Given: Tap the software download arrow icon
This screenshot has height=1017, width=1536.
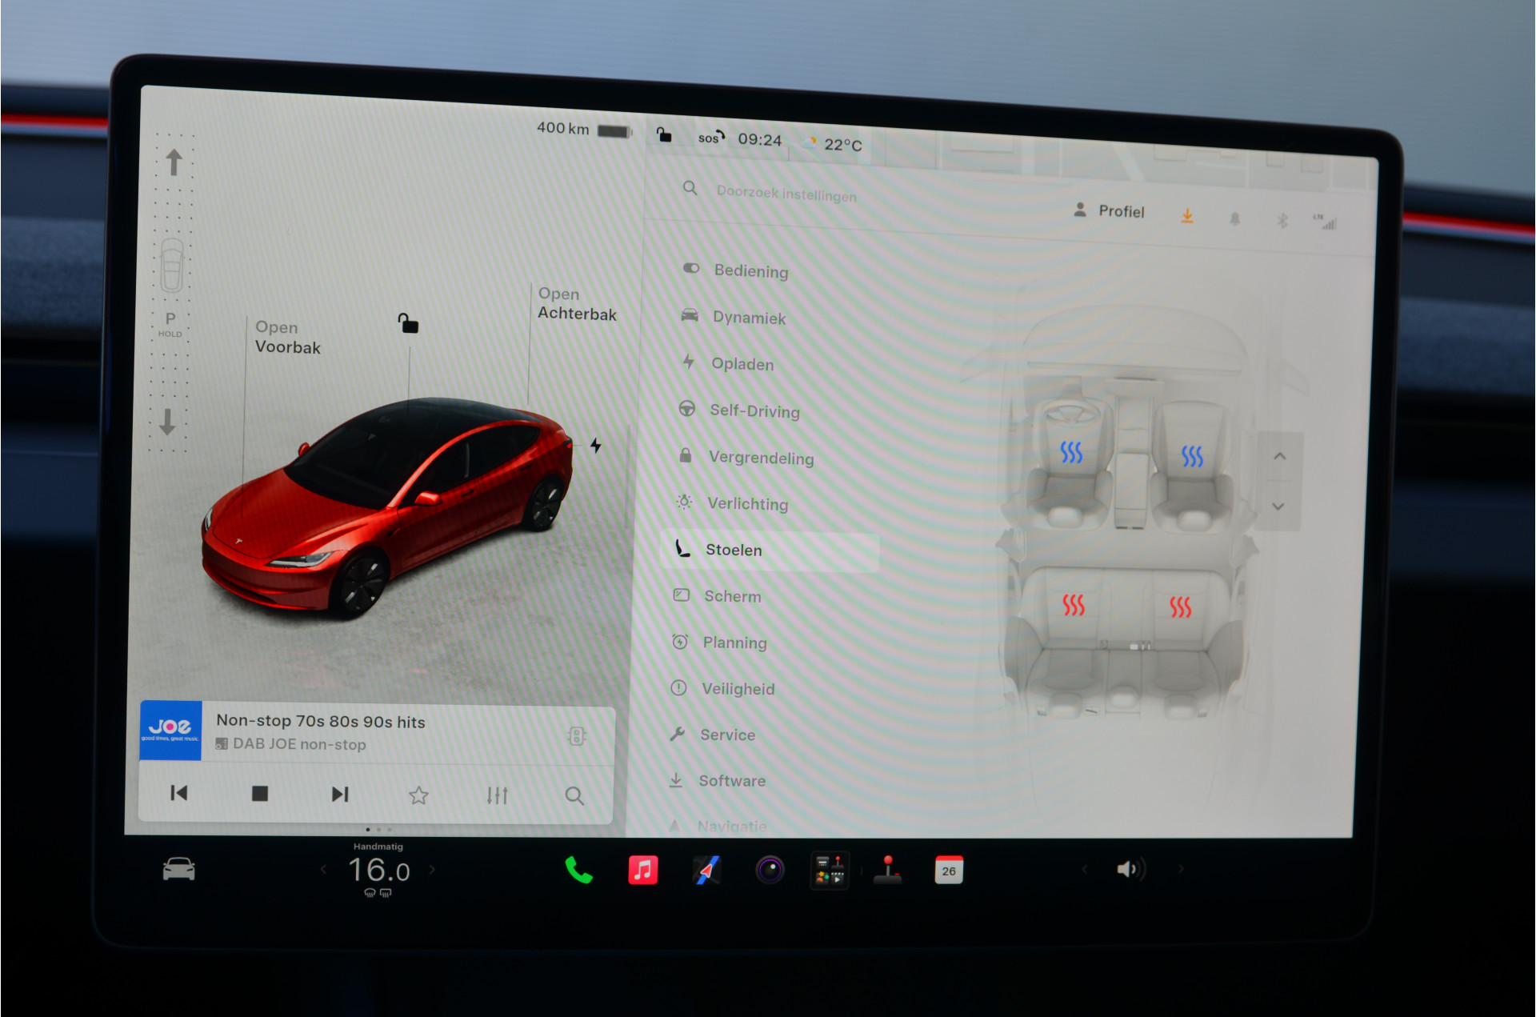Looking at the screenshot, I should (x=1187, y=216).
